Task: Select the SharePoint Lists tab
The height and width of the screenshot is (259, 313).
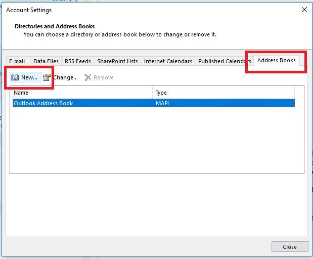Action: point(117,61)
